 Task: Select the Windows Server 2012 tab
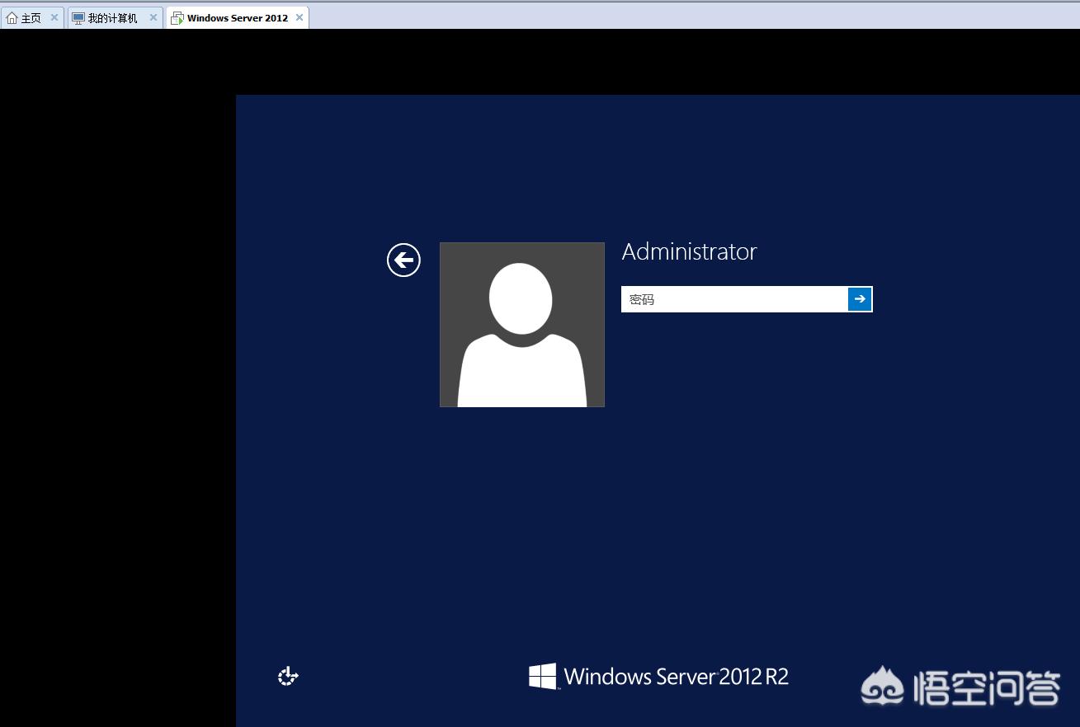pos(237,18)
